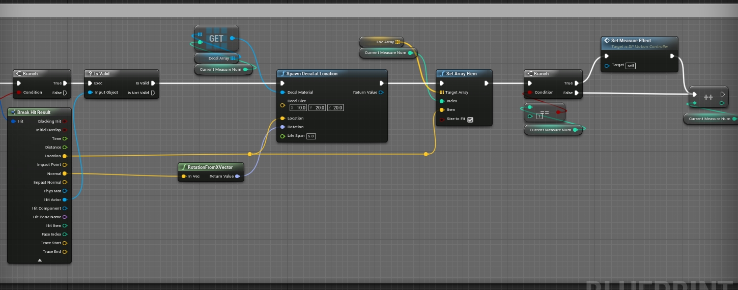The height and width of the screenshot is (290, 738).
Task: Select Current Measure Num node below equals node
Action: (x=553, y=130)
